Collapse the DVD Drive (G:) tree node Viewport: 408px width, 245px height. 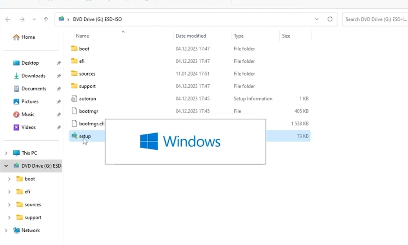pos(5,165)
